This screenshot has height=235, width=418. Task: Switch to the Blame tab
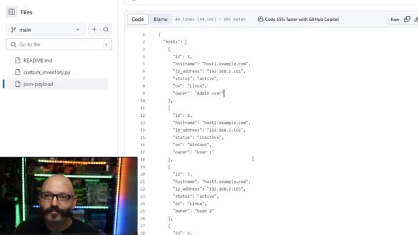[161, 19]
